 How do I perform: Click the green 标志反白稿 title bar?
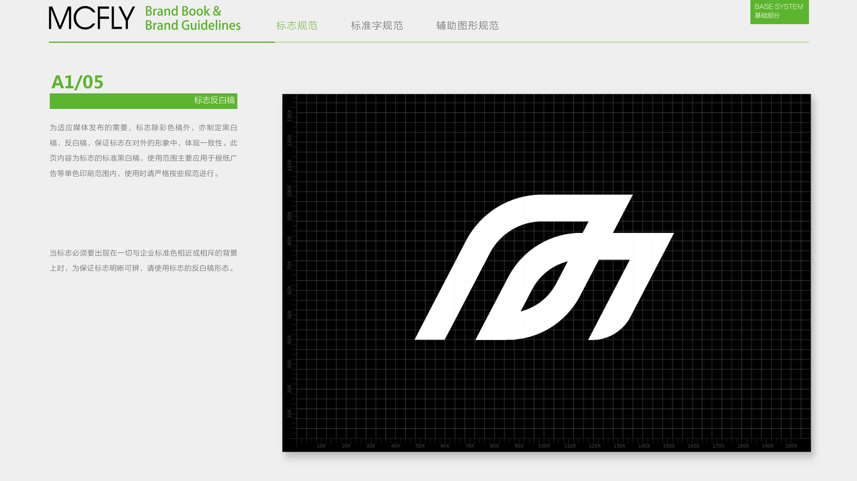click(x=144, y=101)
